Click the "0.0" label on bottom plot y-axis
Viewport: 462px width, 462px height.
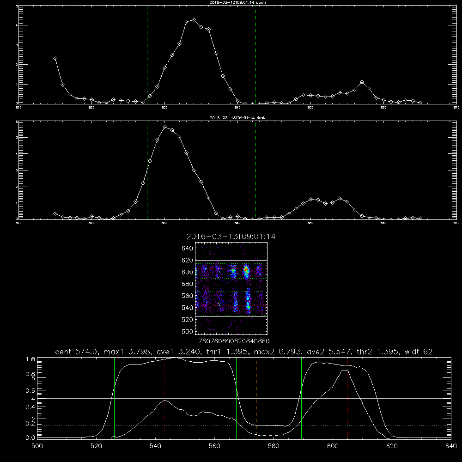[30, 438]
